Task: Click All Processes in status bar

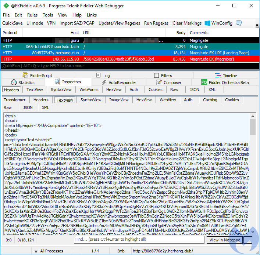Action: 51,251
